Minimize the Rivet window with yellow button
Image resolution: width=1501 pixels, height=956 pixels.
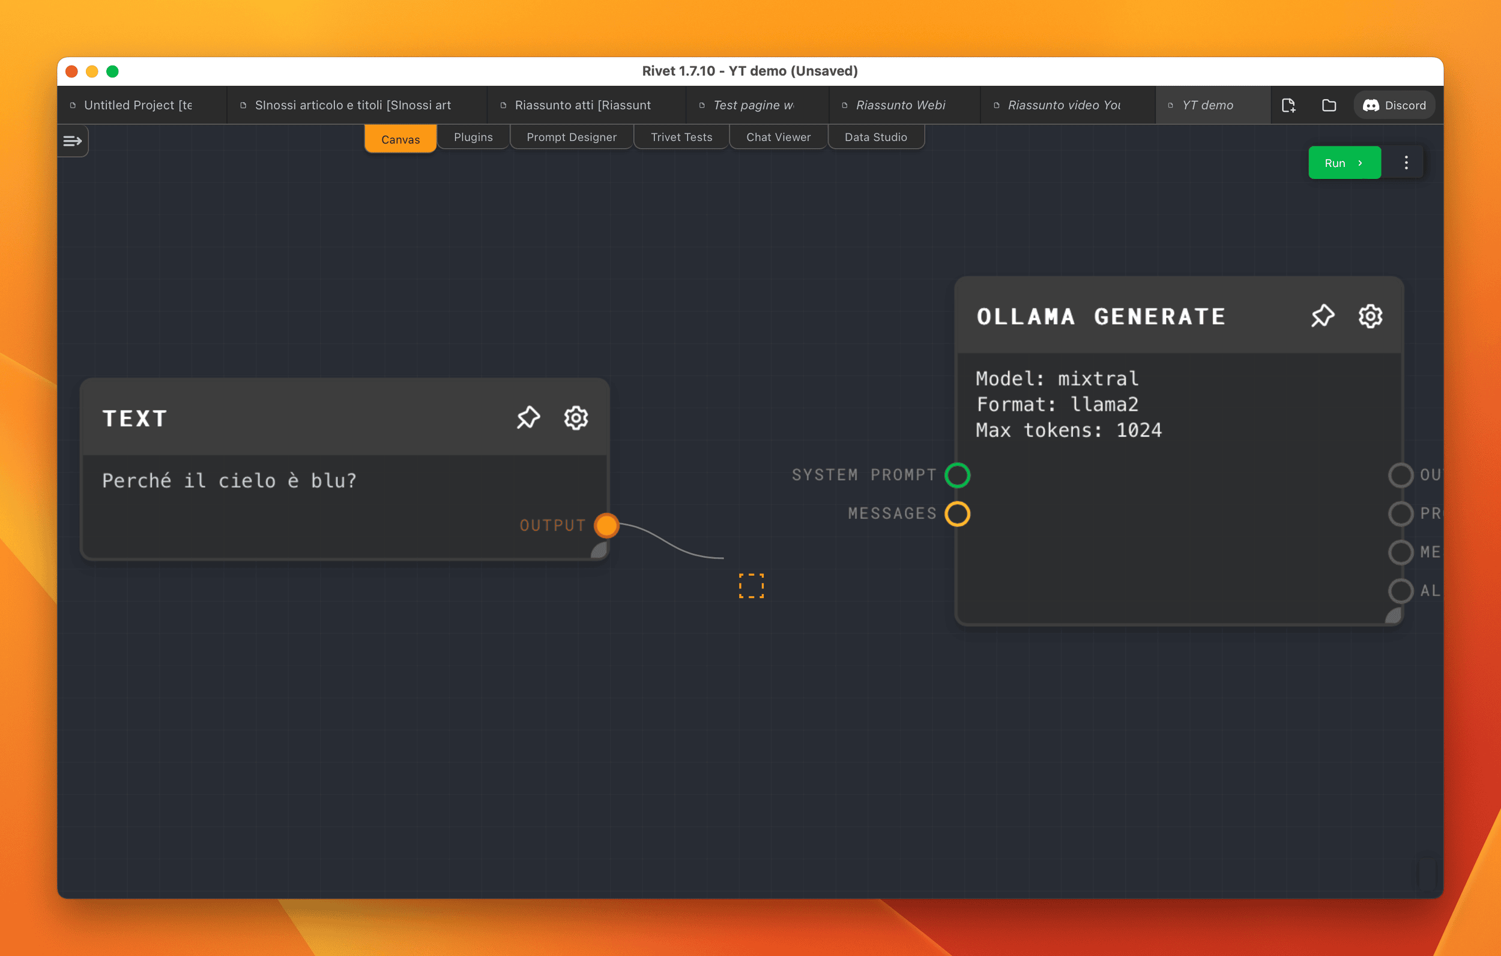[92, 71]
